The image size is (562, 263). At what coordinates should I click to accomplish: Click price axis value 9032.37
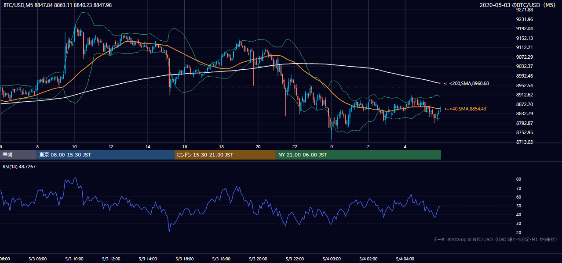[525, 66]
